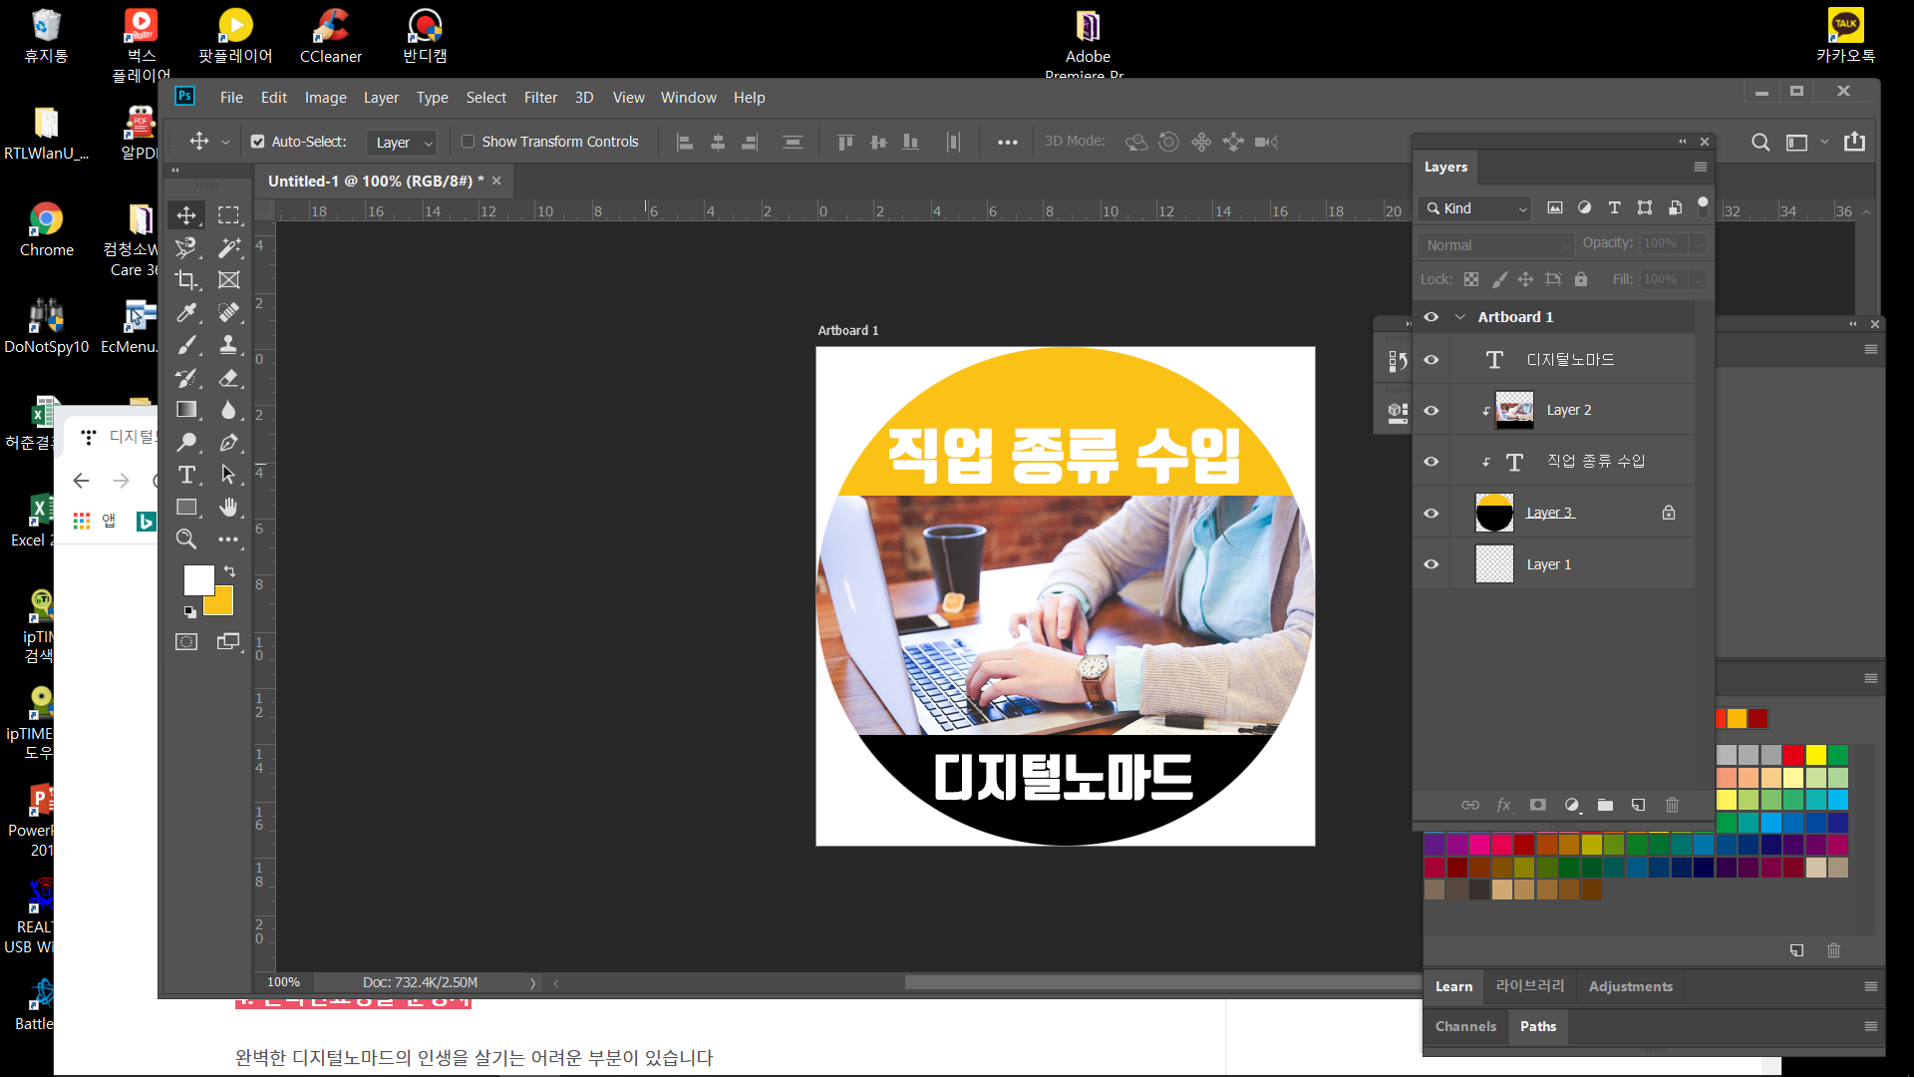Add a layer mask in Layers panel

pyautogui.click(x=1538, y=805)
